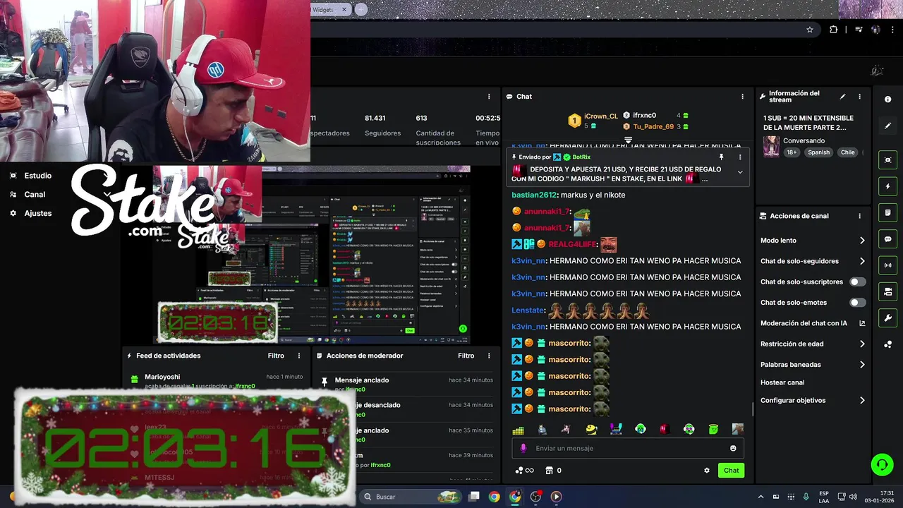Pick the yellow bee emote

click(x=591, y=429)
